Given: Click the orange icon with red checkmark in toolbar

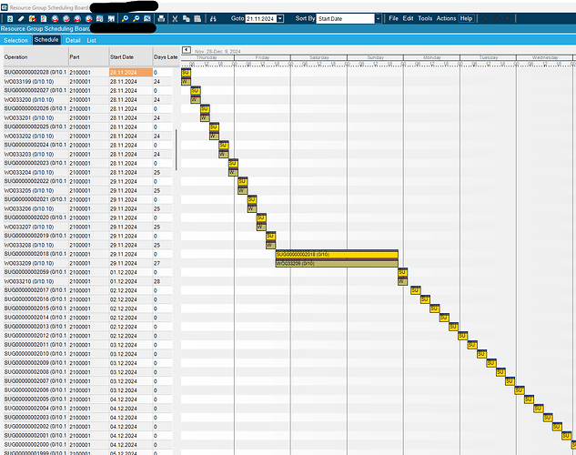Looking at the screenshot, I should (x=33, y=19).
